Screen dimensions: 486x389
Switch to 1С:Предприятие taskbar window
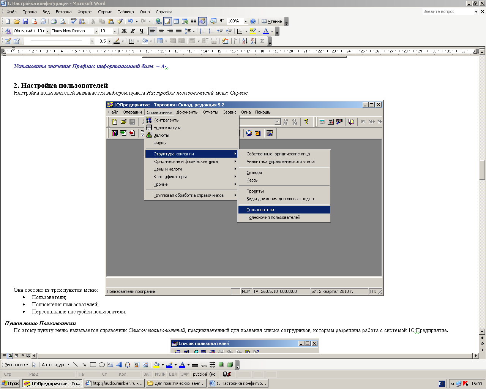(x=52, y=383)
